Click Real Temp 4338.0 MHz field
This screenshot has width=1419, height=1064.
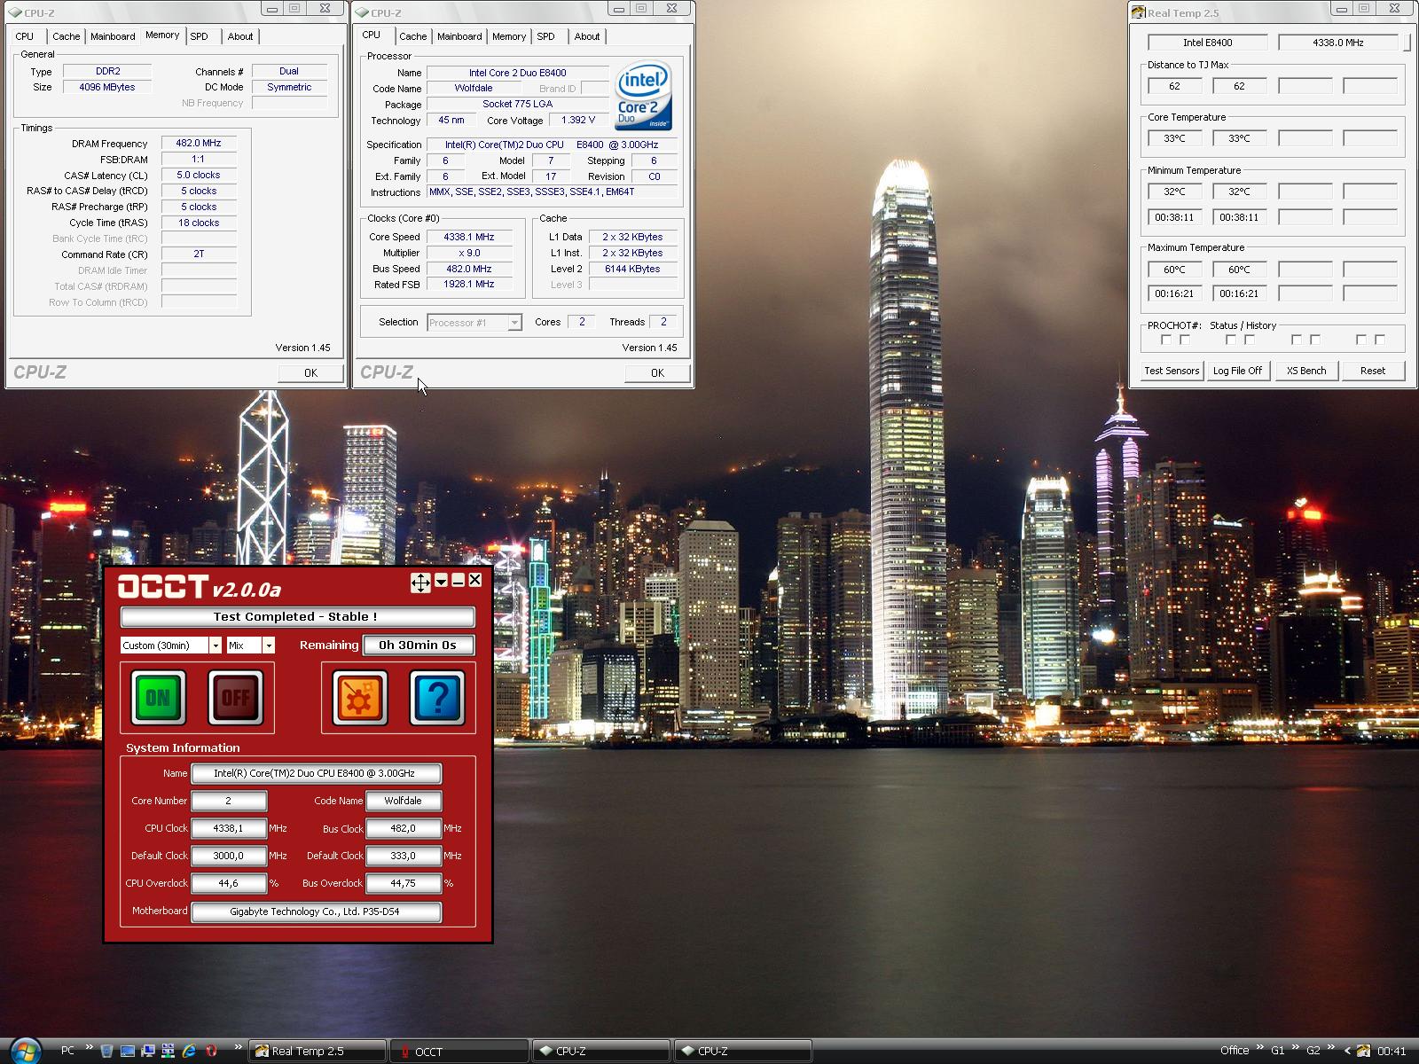[1338, 43]
